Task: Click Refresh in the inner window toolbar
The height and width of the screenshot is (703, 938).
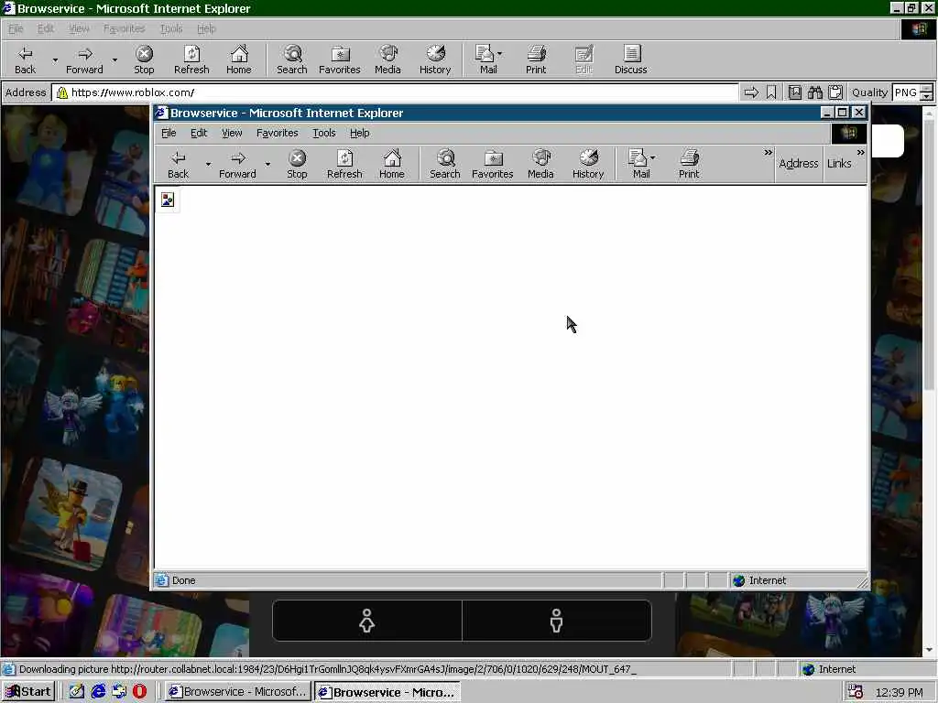Action: pyautogui.click(x=344, y=165)
